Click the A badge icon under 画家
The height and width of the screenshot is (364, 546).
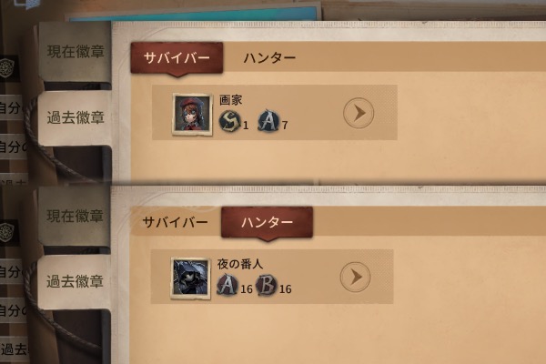268,121
